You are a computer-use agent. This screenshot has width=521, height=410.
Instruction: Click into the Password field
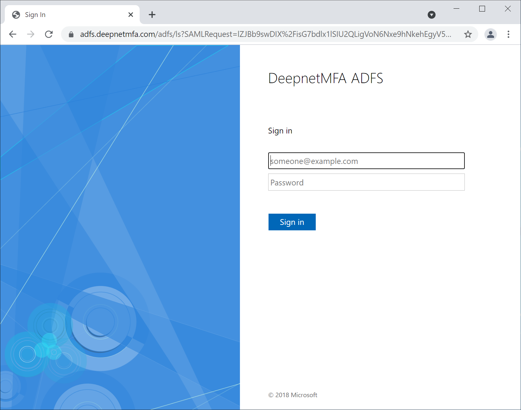[366, 182]
